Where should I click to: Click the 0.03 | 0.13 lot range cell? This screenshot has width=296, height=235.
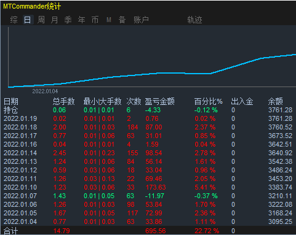pos(99,179)
